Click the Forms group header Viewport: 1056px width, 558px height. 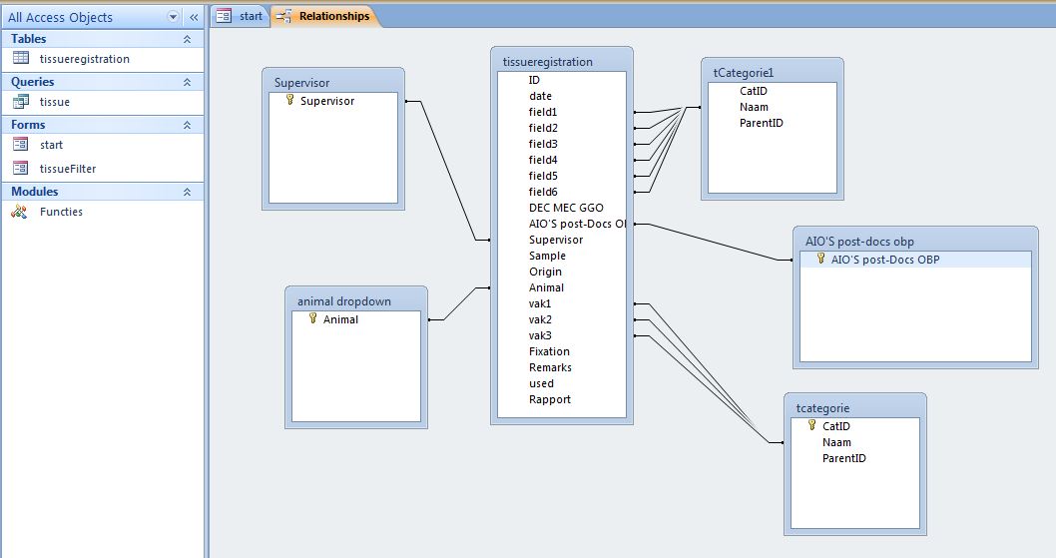(103, 125)
